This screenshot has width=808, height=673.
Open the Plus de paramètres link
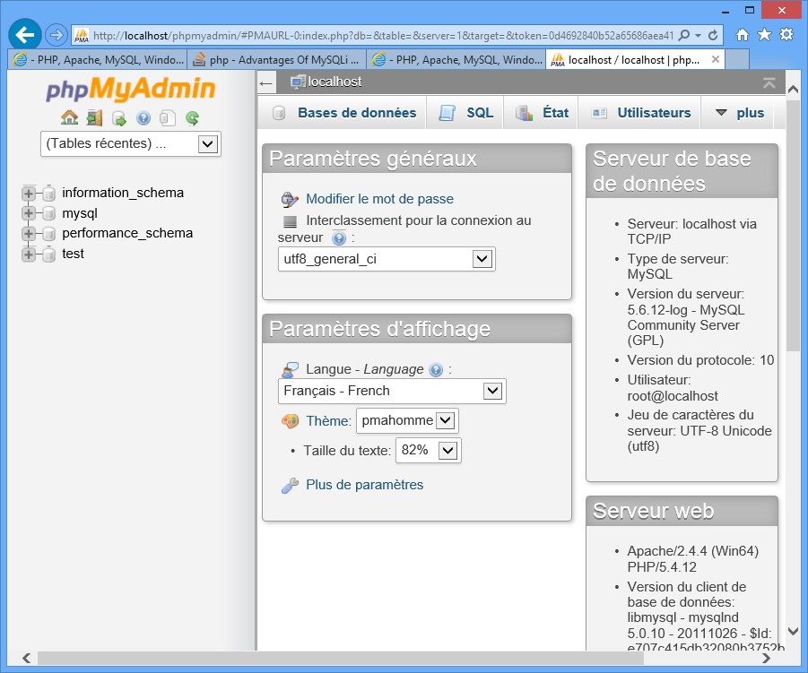click(x=364, y=485)
